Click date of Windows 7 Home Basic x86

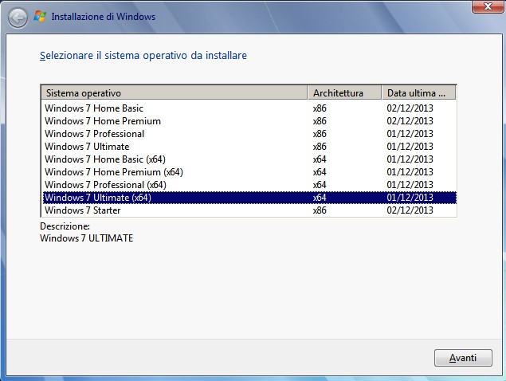click(410, 108)
